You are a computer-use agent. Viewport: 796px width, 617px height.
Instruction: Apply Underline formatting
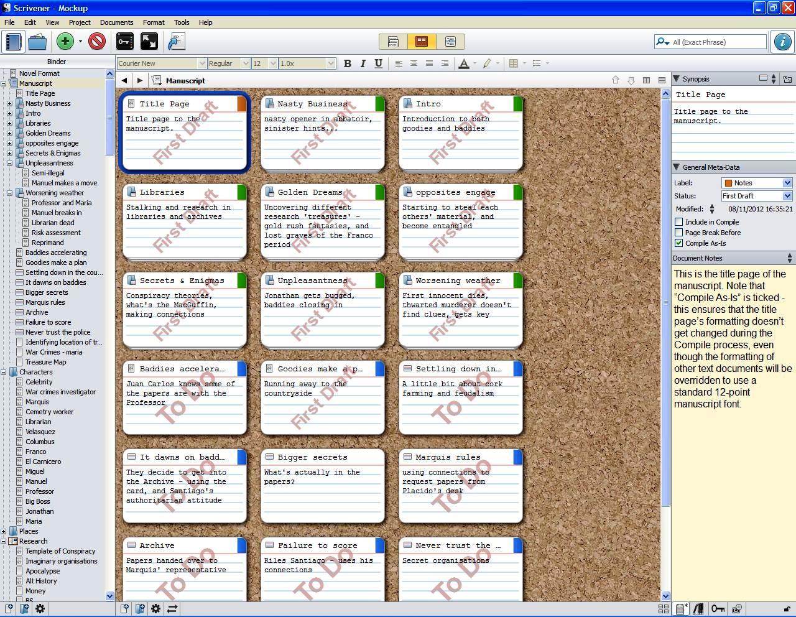pos(378,63)
